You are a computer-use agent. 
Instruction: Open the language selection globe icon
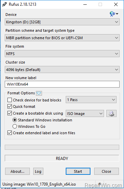pos(114,14)
